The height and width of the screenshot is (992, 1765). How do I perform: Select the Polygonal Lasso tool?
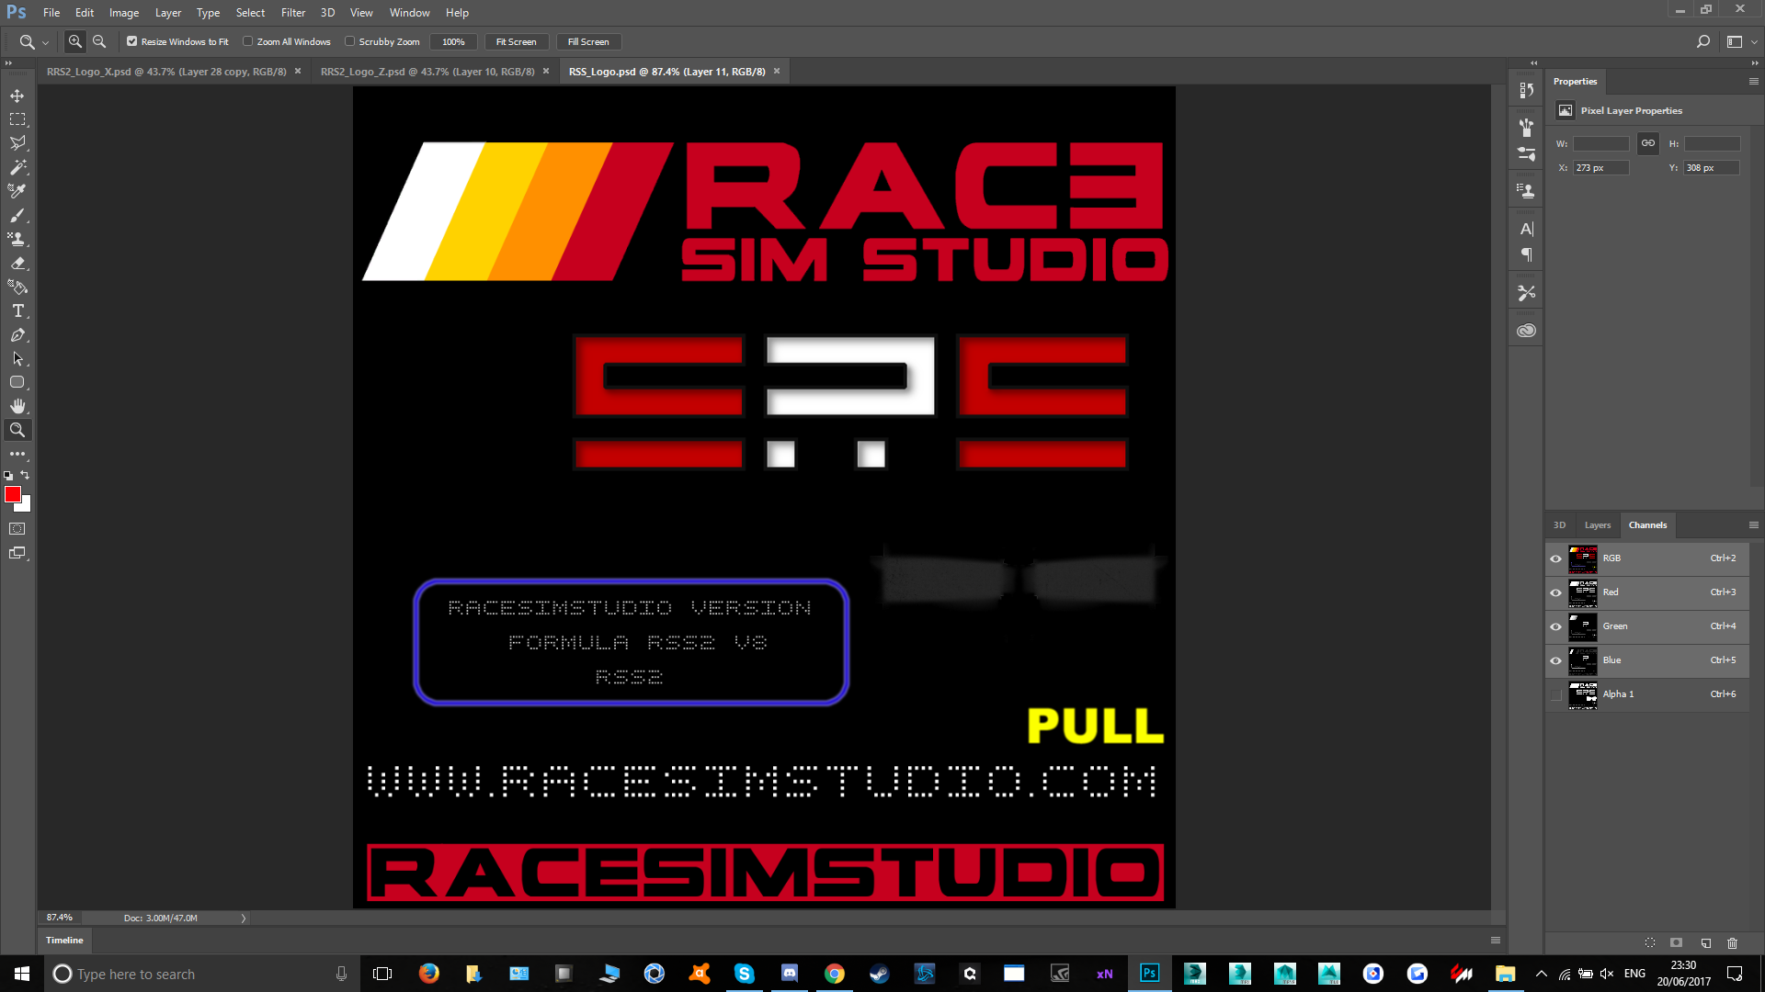(x=17, y=143)
